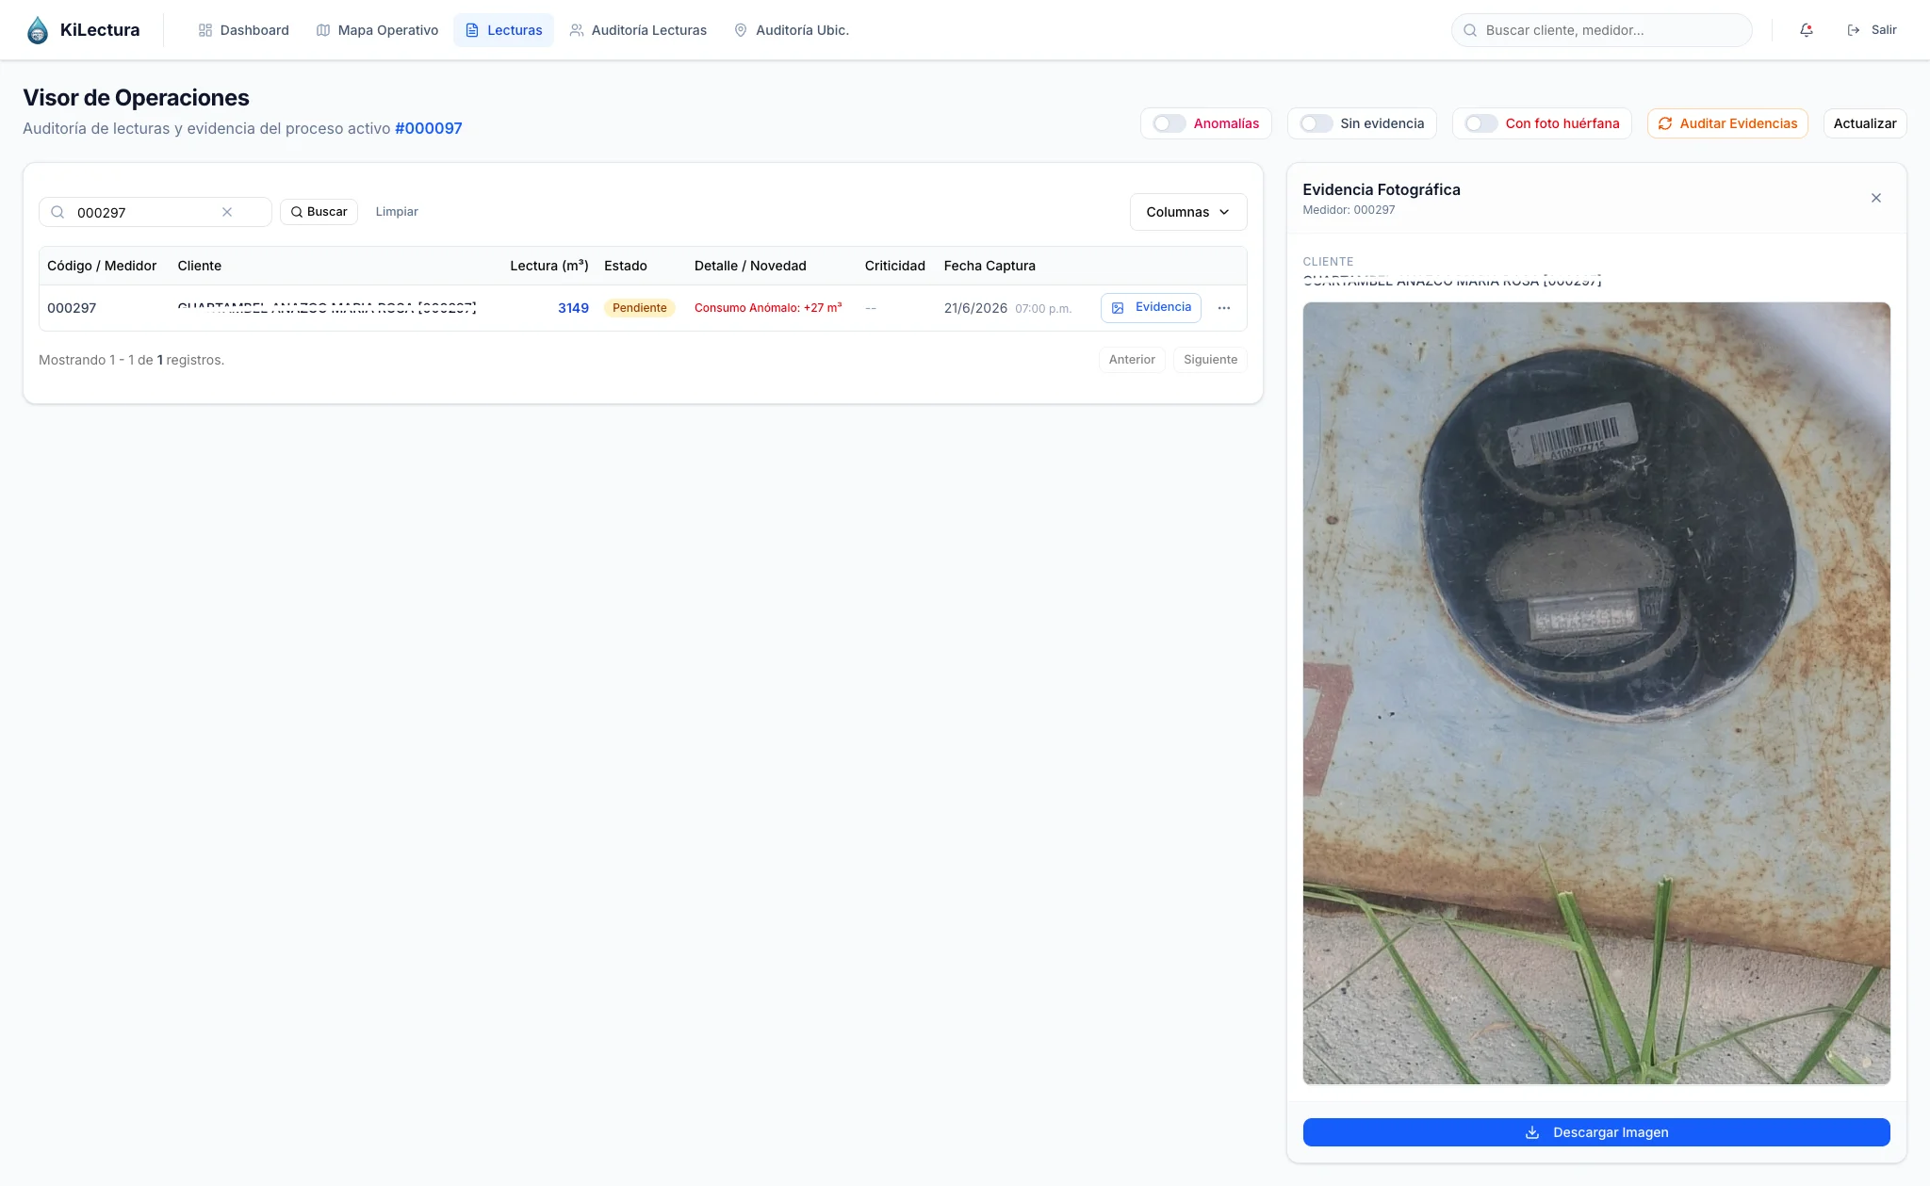Click the Fecha Captura column header

pos(990,266)
